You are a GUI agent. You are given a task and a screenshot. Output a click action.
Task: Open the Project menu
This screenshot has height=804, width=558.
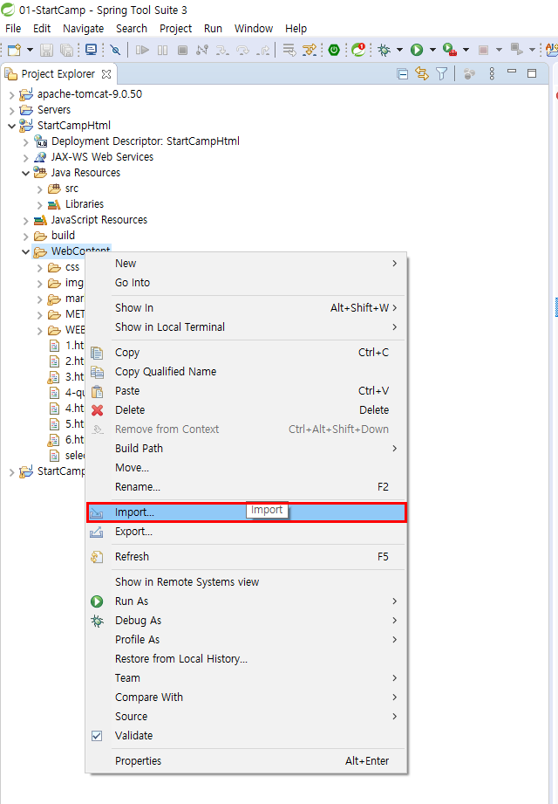click(175, 29)
